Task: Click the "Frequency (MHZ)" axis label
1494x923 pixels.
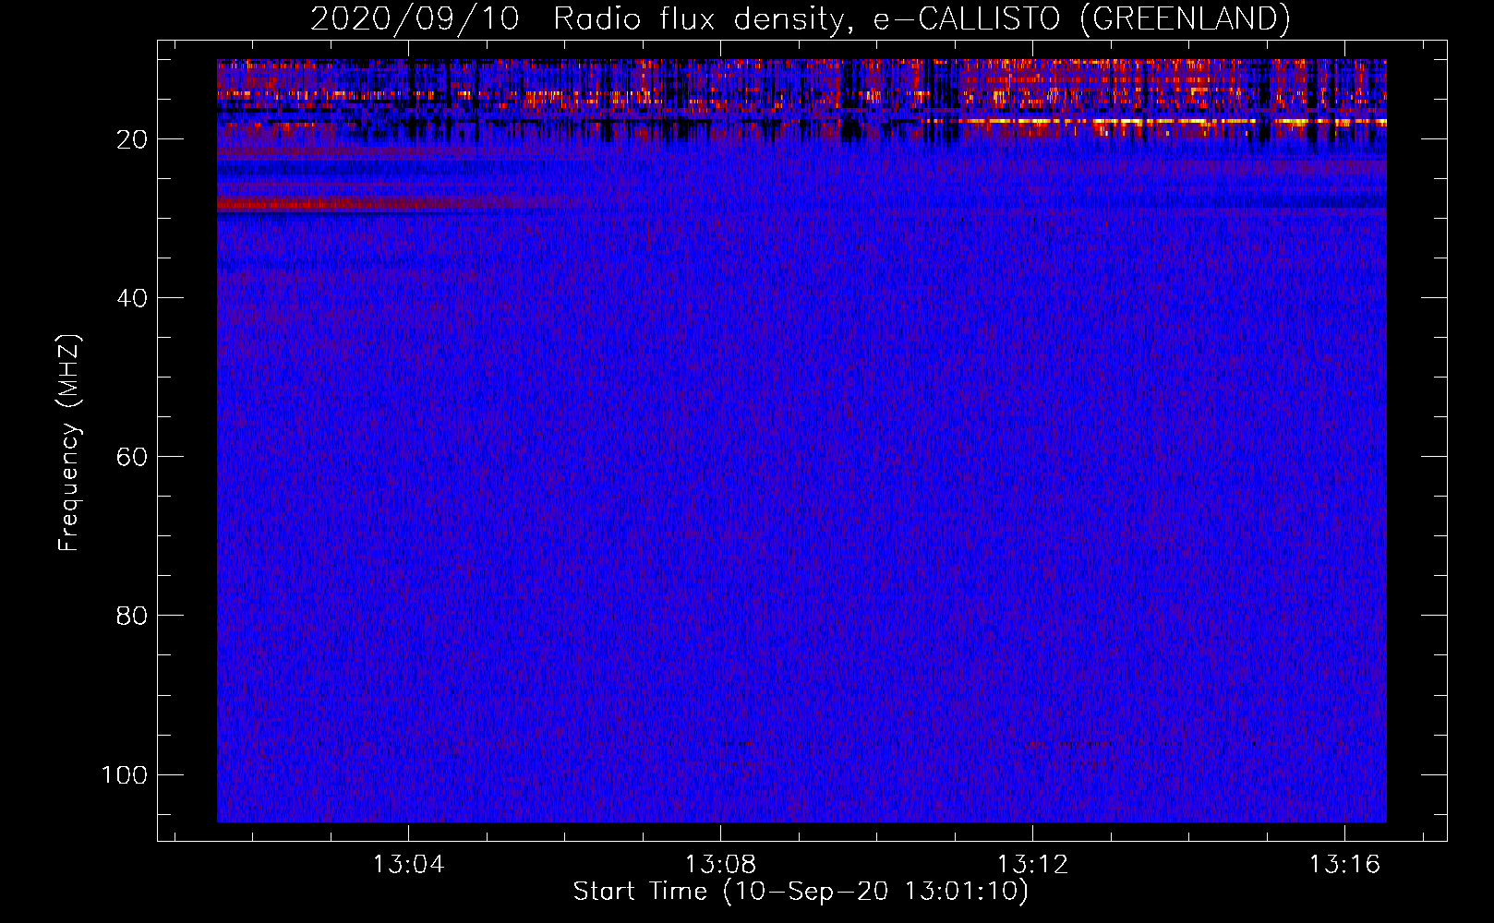Action: tap(69, 443)
